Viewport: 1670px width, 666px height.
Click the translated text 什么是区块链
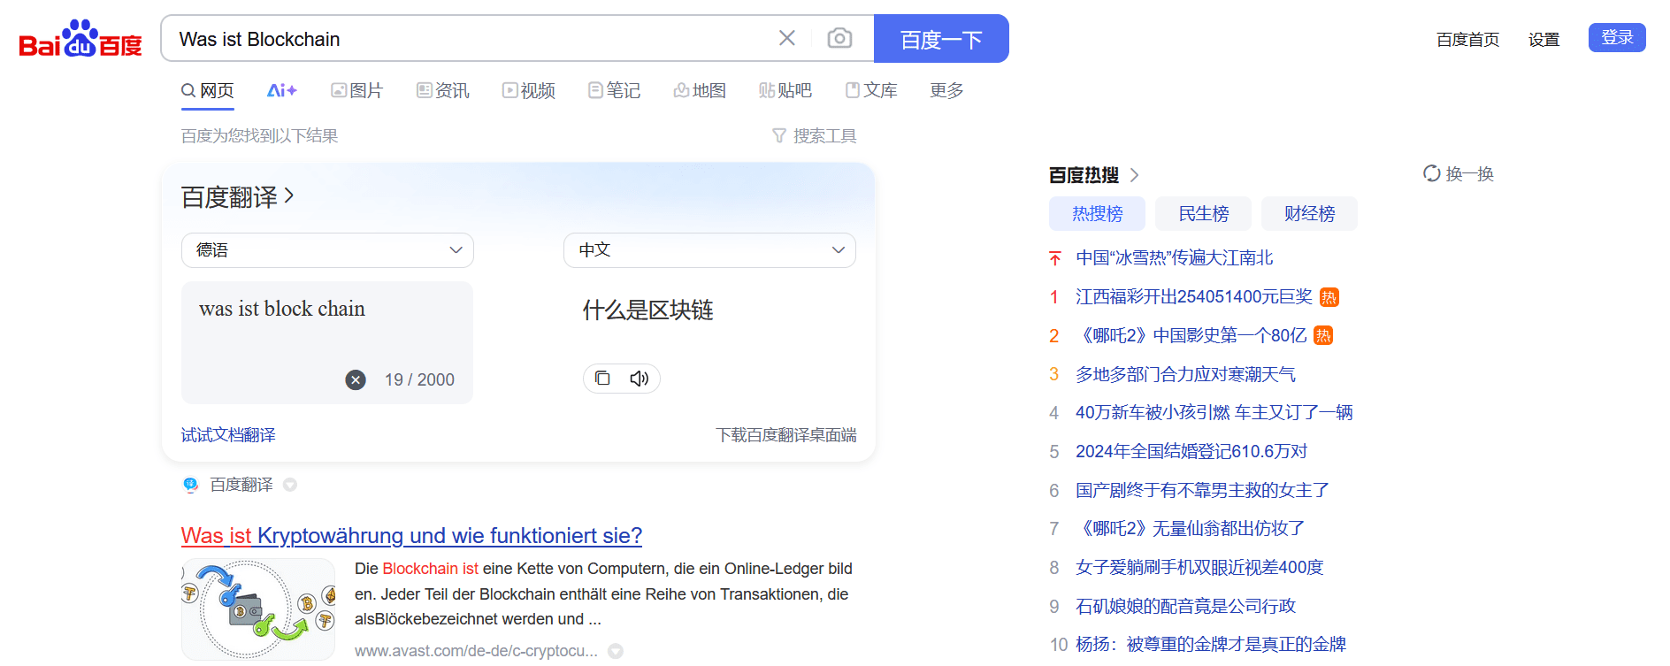tap(647, 310)
